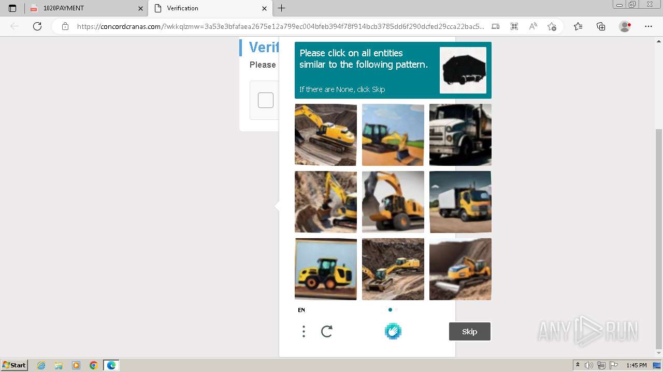This screenshot has height=372, width=663.
Task: Open Read aloud icon in address bar
Action: 533,26
